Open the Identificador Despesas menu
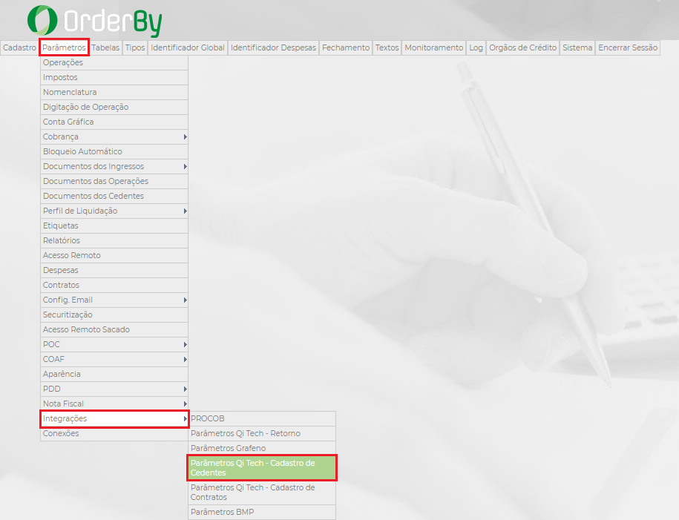The height and width of the screenshot is (520, 679). pos(273,47)
